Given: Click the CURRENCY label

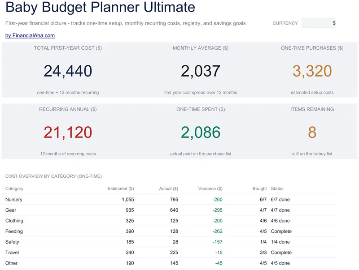Looking at the screenshot, I should point(285,23).
